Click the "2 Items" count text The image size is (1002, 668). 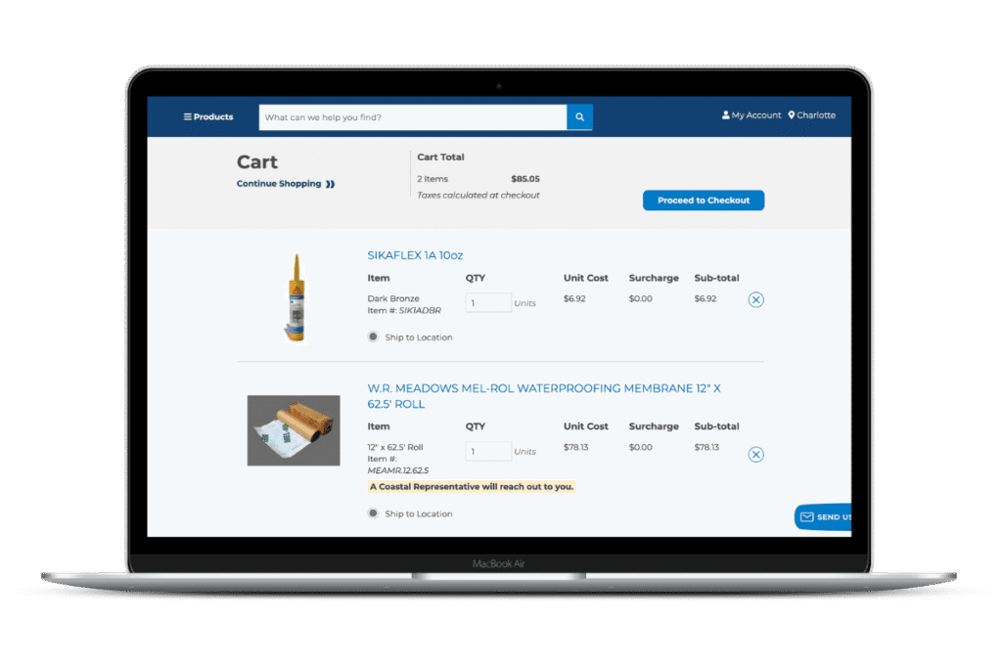[433, 179]
